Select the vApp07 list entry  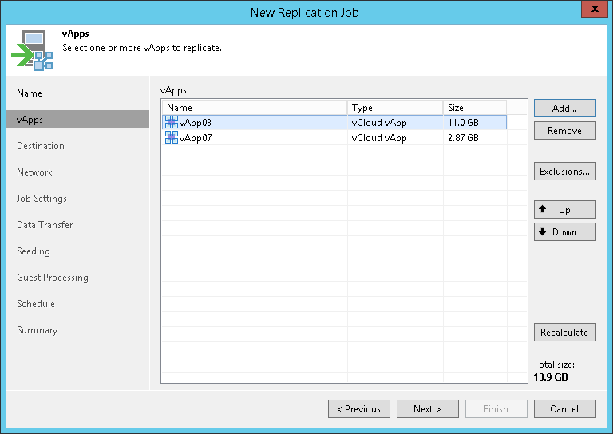coord(196,138)
